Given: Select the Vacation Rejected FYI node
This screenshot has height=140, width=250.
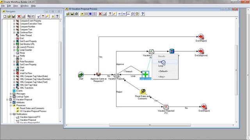Looking at the screenshot, I should coord(166,107).
